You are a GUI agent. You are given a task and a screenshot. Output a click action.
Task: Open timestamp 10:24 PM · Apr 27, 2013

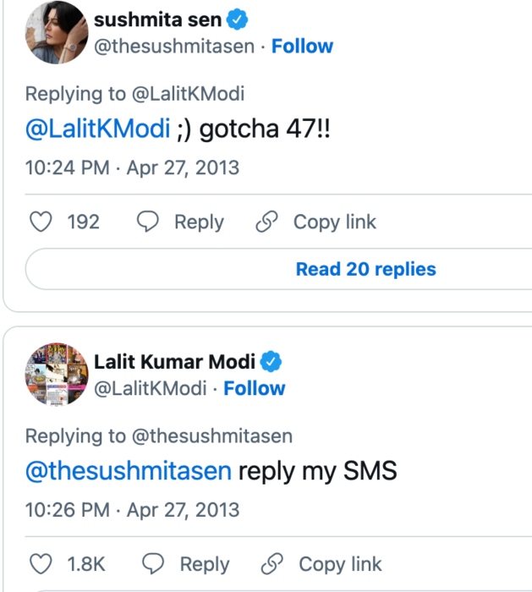click(132, 167)
